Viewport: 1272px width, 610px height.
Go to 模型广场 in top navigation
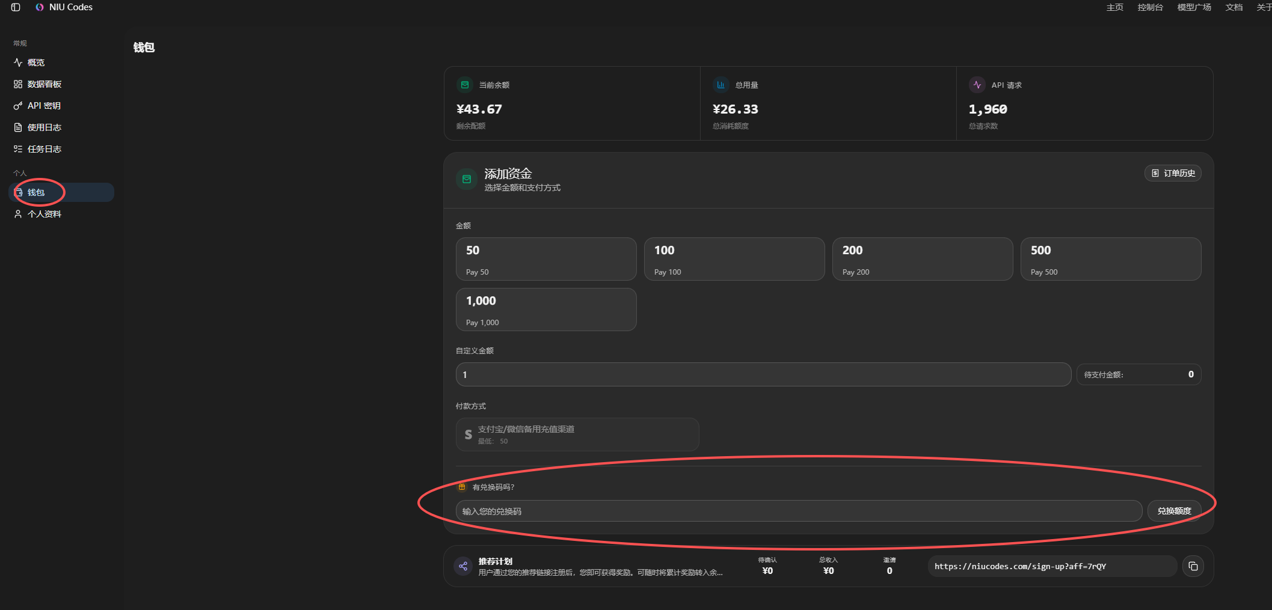tap(1194, 7)
